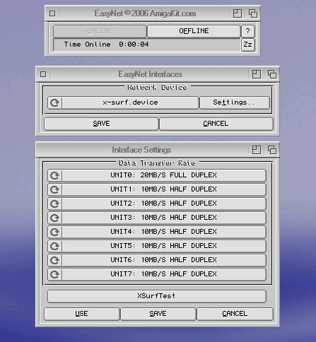This screenshot has height=342, width=316.
Task: Click SAVE in the EasyNet Interfaces window
Action: click(x=101, y=124)
